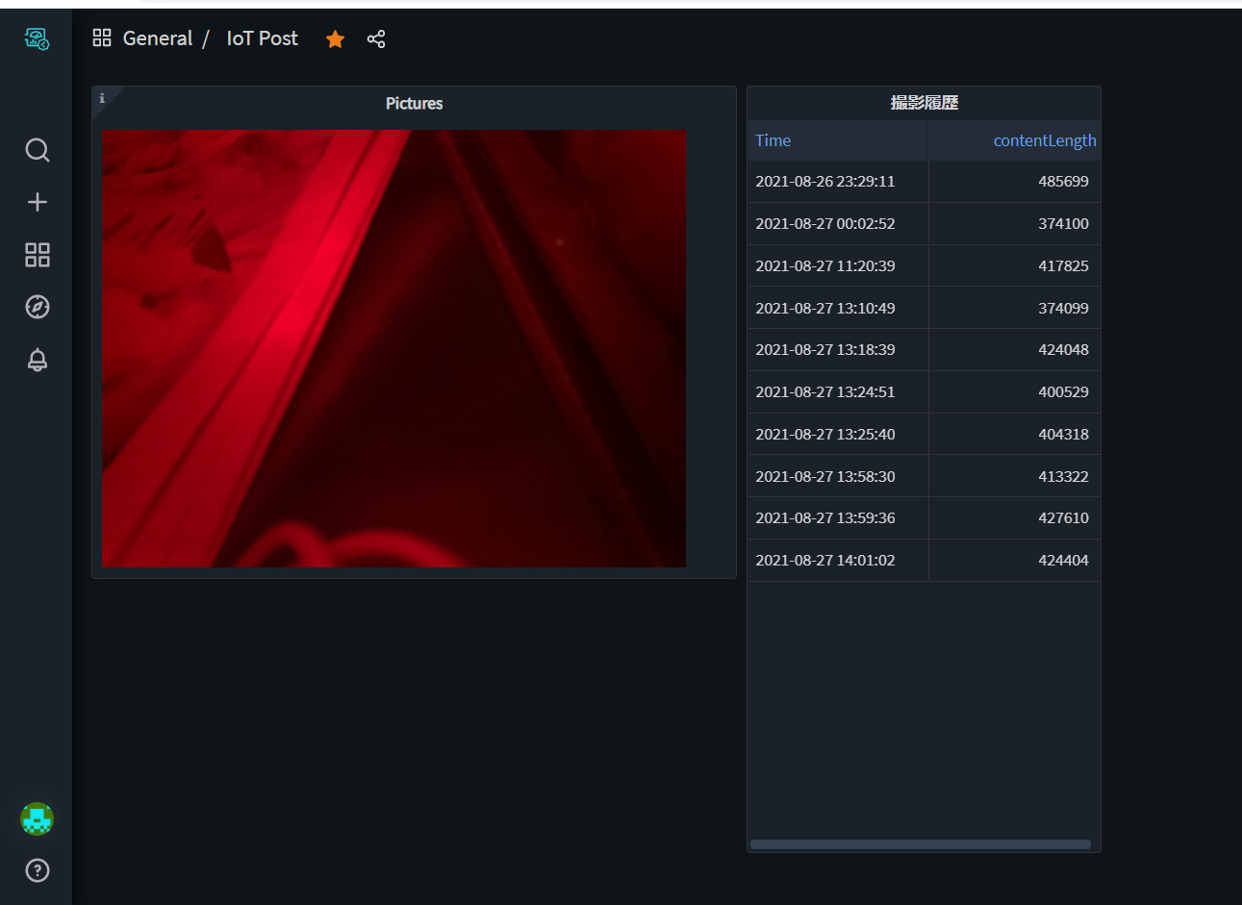Screen dimensions: 1242x905
Task: Click the dashboard grid icon beside General
Action: pyautogui.click(x=102, y=38)
